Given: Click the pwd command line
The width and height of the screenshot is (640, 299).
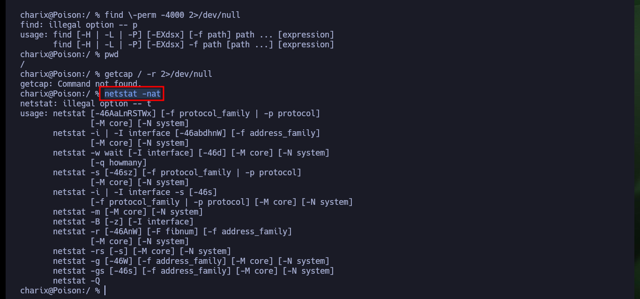Looking at the screenshot, I should (69, 54).
